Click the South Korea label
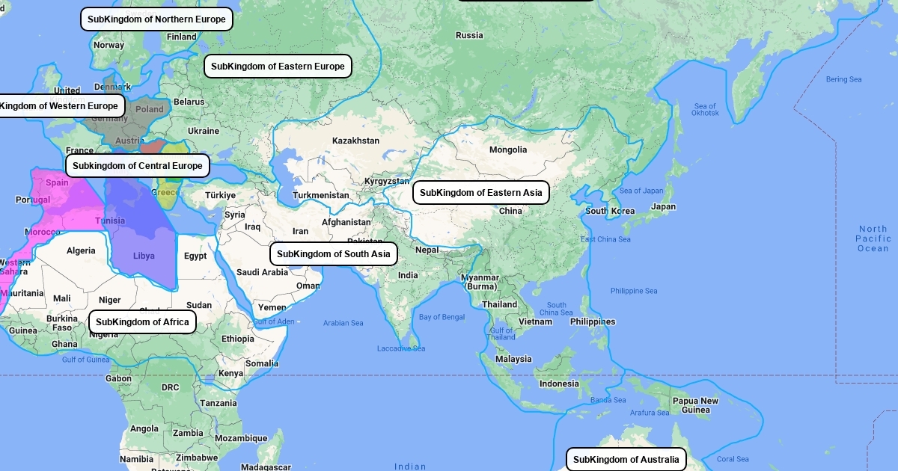This screenshot has height=471, width=898. tap(610, 211)
